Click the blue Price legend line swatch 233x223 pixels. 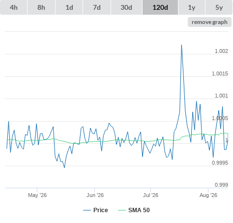[x=87, y=210]
